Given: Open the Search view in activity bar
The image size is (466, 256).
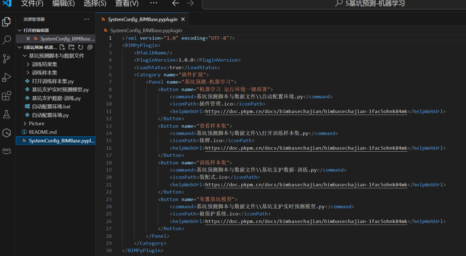Looking at the screenshot, I should tap(6, 40).
